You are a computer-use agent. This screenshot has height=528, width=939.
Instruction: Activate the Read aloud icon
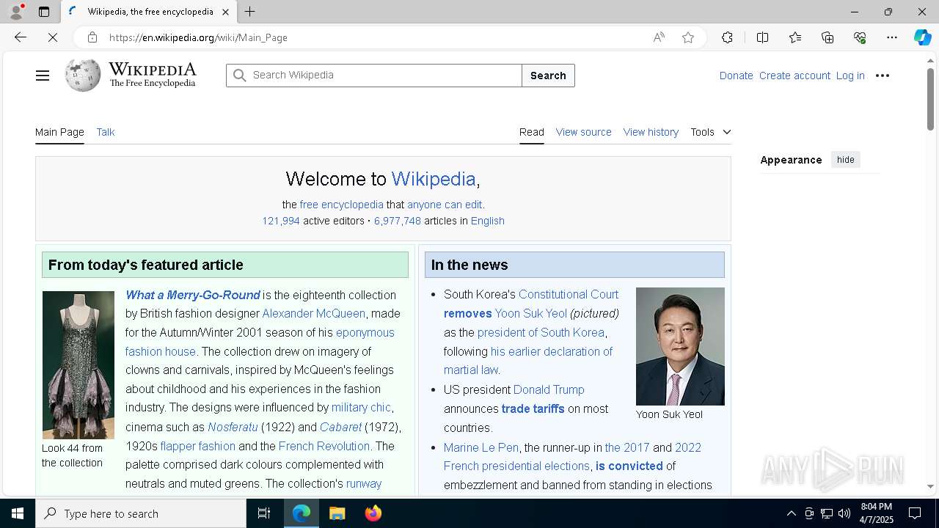coord(659,37)
